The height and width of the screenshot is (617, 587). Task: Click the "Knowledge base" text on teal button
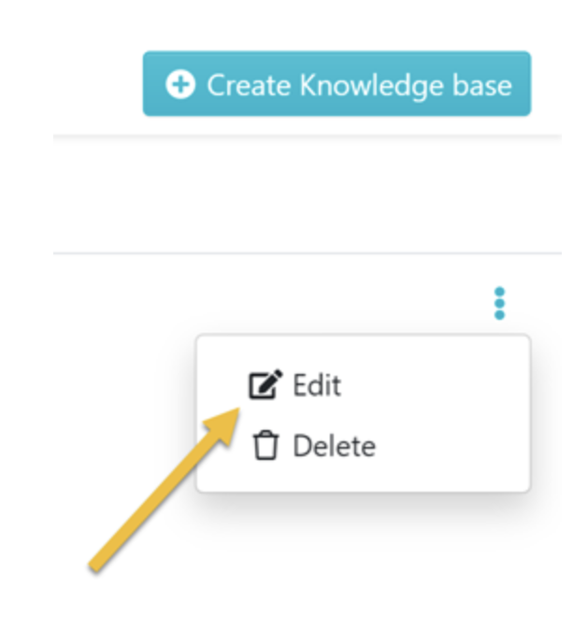[406, 85]
